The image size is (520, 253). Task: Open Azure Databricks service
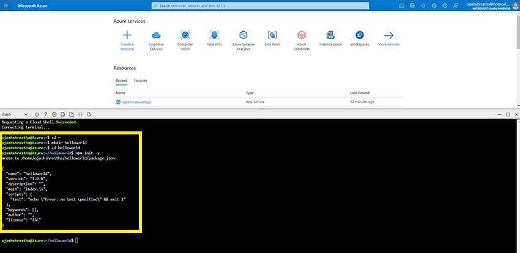[x=302, y=41]
